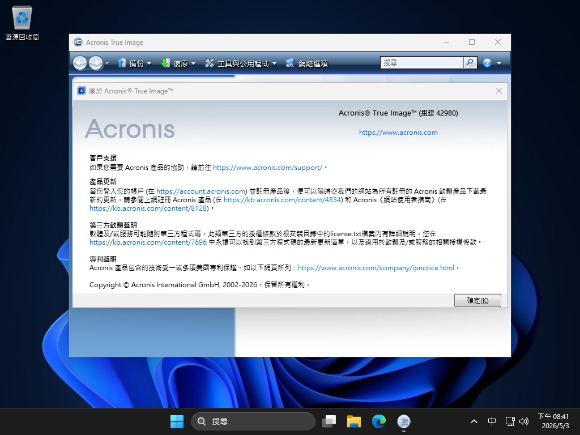Open kb.acronis.com/content/4834 link
Screen dimensions: 580x435
click(x=282, y=200)
